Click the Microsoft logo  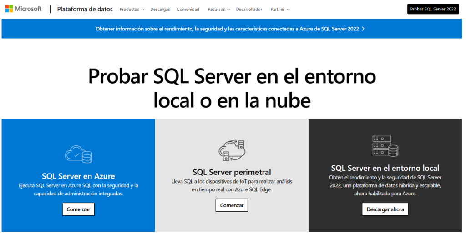coord(23,9)
